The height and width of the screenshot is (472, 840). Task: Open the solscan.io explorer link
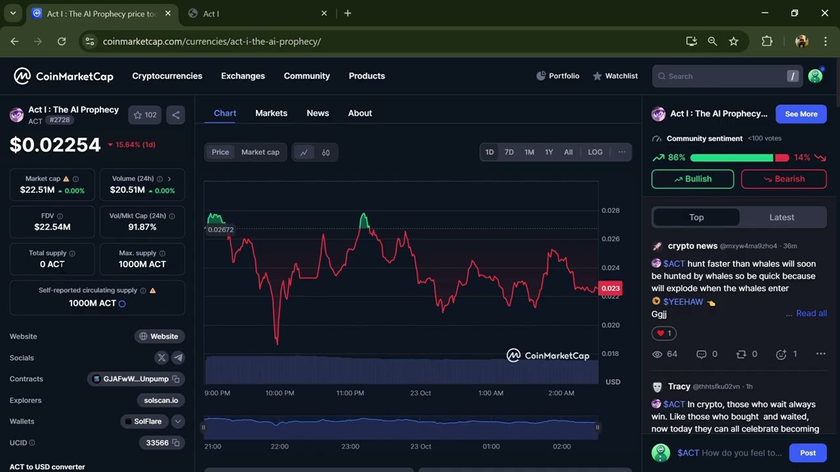point(161,400)
